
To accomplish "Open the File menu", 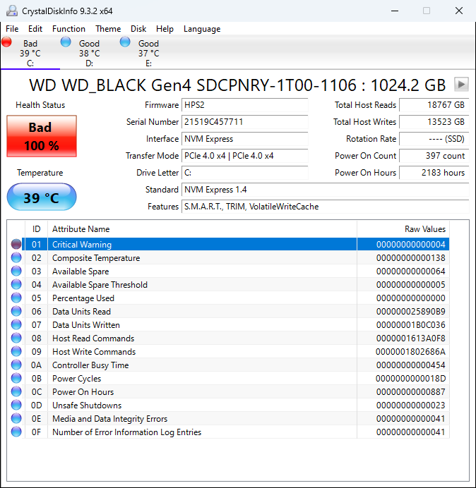I will tap(12, 29).
